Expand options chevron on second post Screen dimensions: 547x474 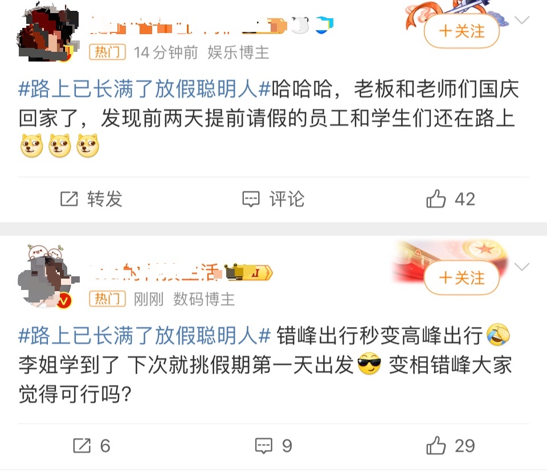tap(522, 267)
